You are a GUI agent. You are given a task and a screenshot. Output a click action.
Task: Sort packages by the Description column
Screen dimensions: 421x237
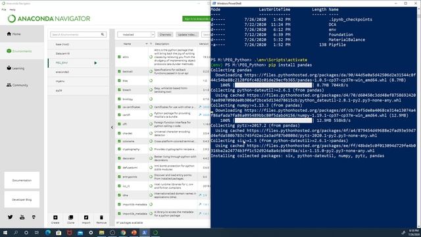[162, 44]
